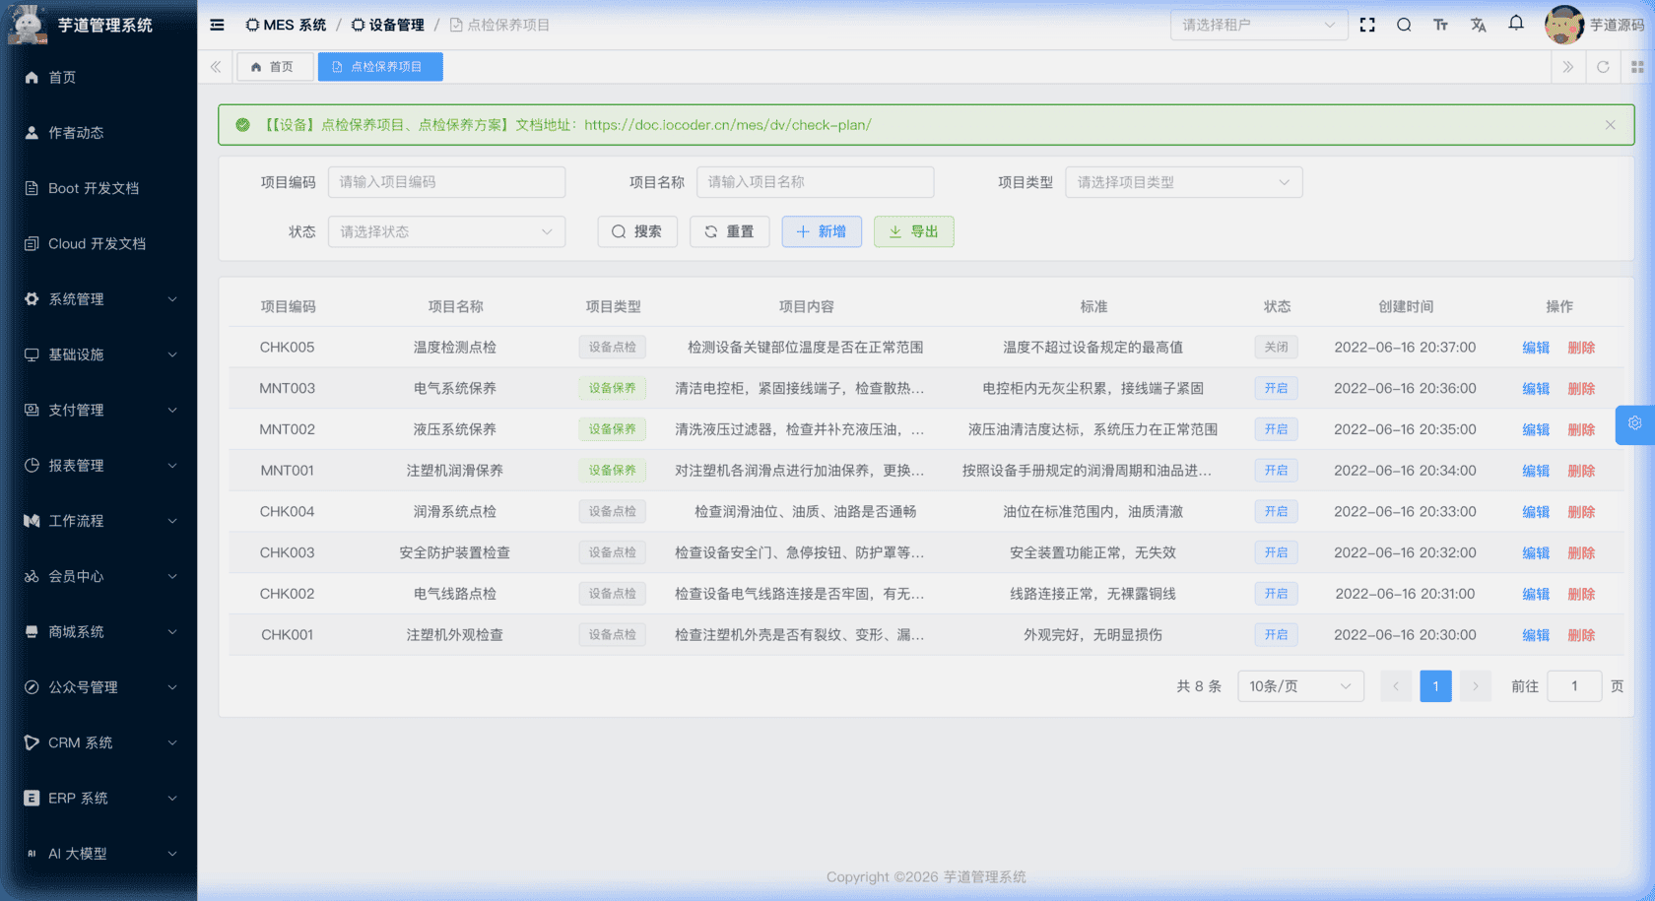This screenshot has width=1655, height=901.
Task: Open the 请选择状态 dropdown
Action: point(446,231)
